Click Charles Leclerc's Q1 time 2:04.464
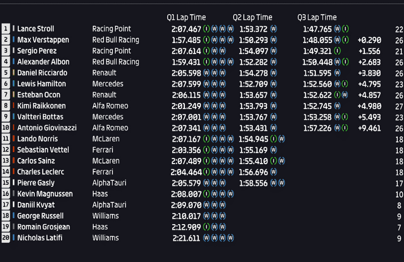Viewport: 404px width, 262px height. pyautogui.click(x=186, y=172)
